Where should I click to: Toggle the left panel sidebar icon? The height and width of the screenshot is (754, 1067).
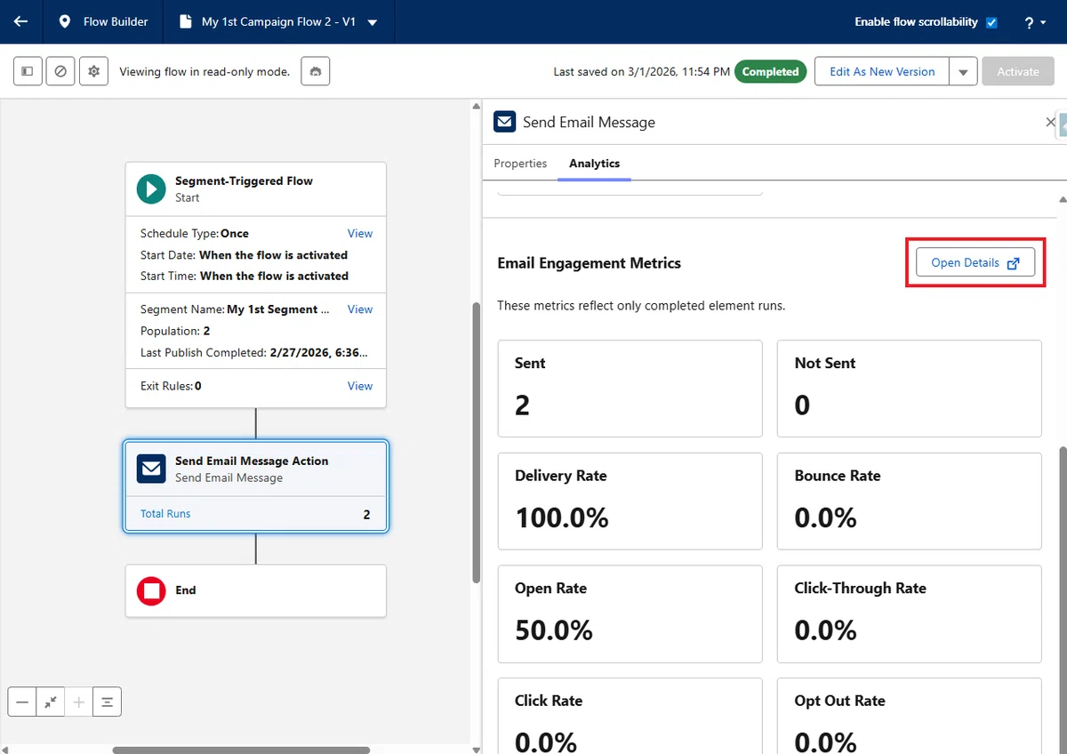coord(28,71)
